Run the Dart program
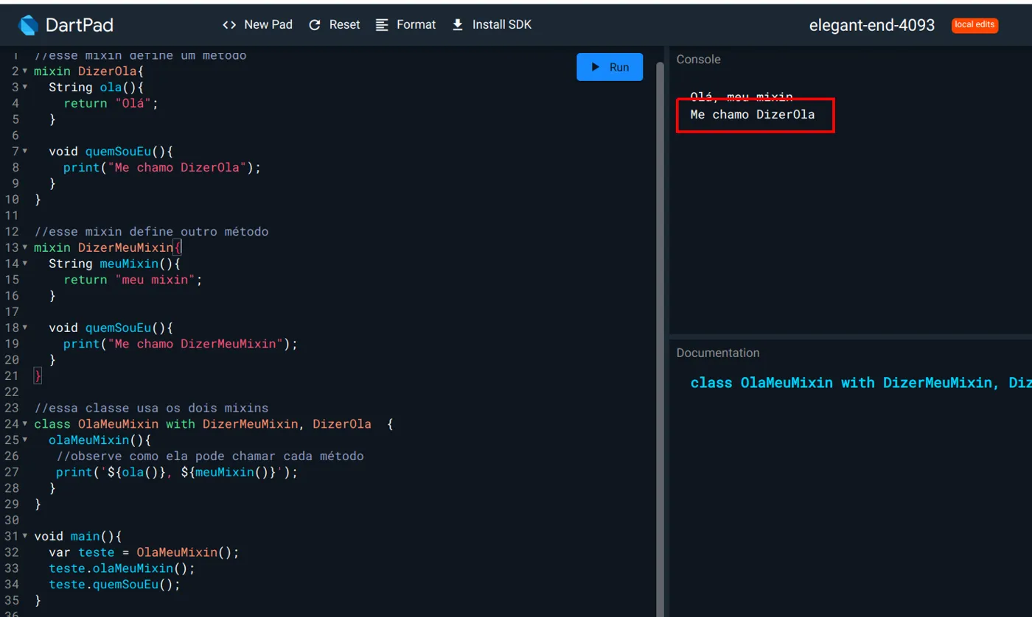 coord(610,67)
